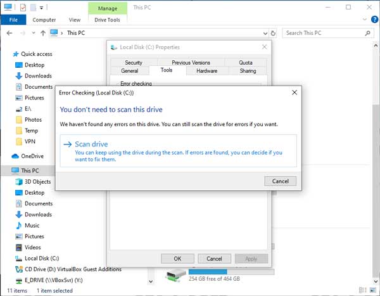Select CD Drive (D:) VirtualBox Guest Additions
The height and width of the screenshot is (296, 380).
[68, 269]
